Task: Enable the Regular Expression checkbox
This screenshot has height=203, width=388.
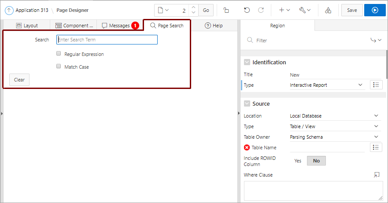Action: coord(59,53)
